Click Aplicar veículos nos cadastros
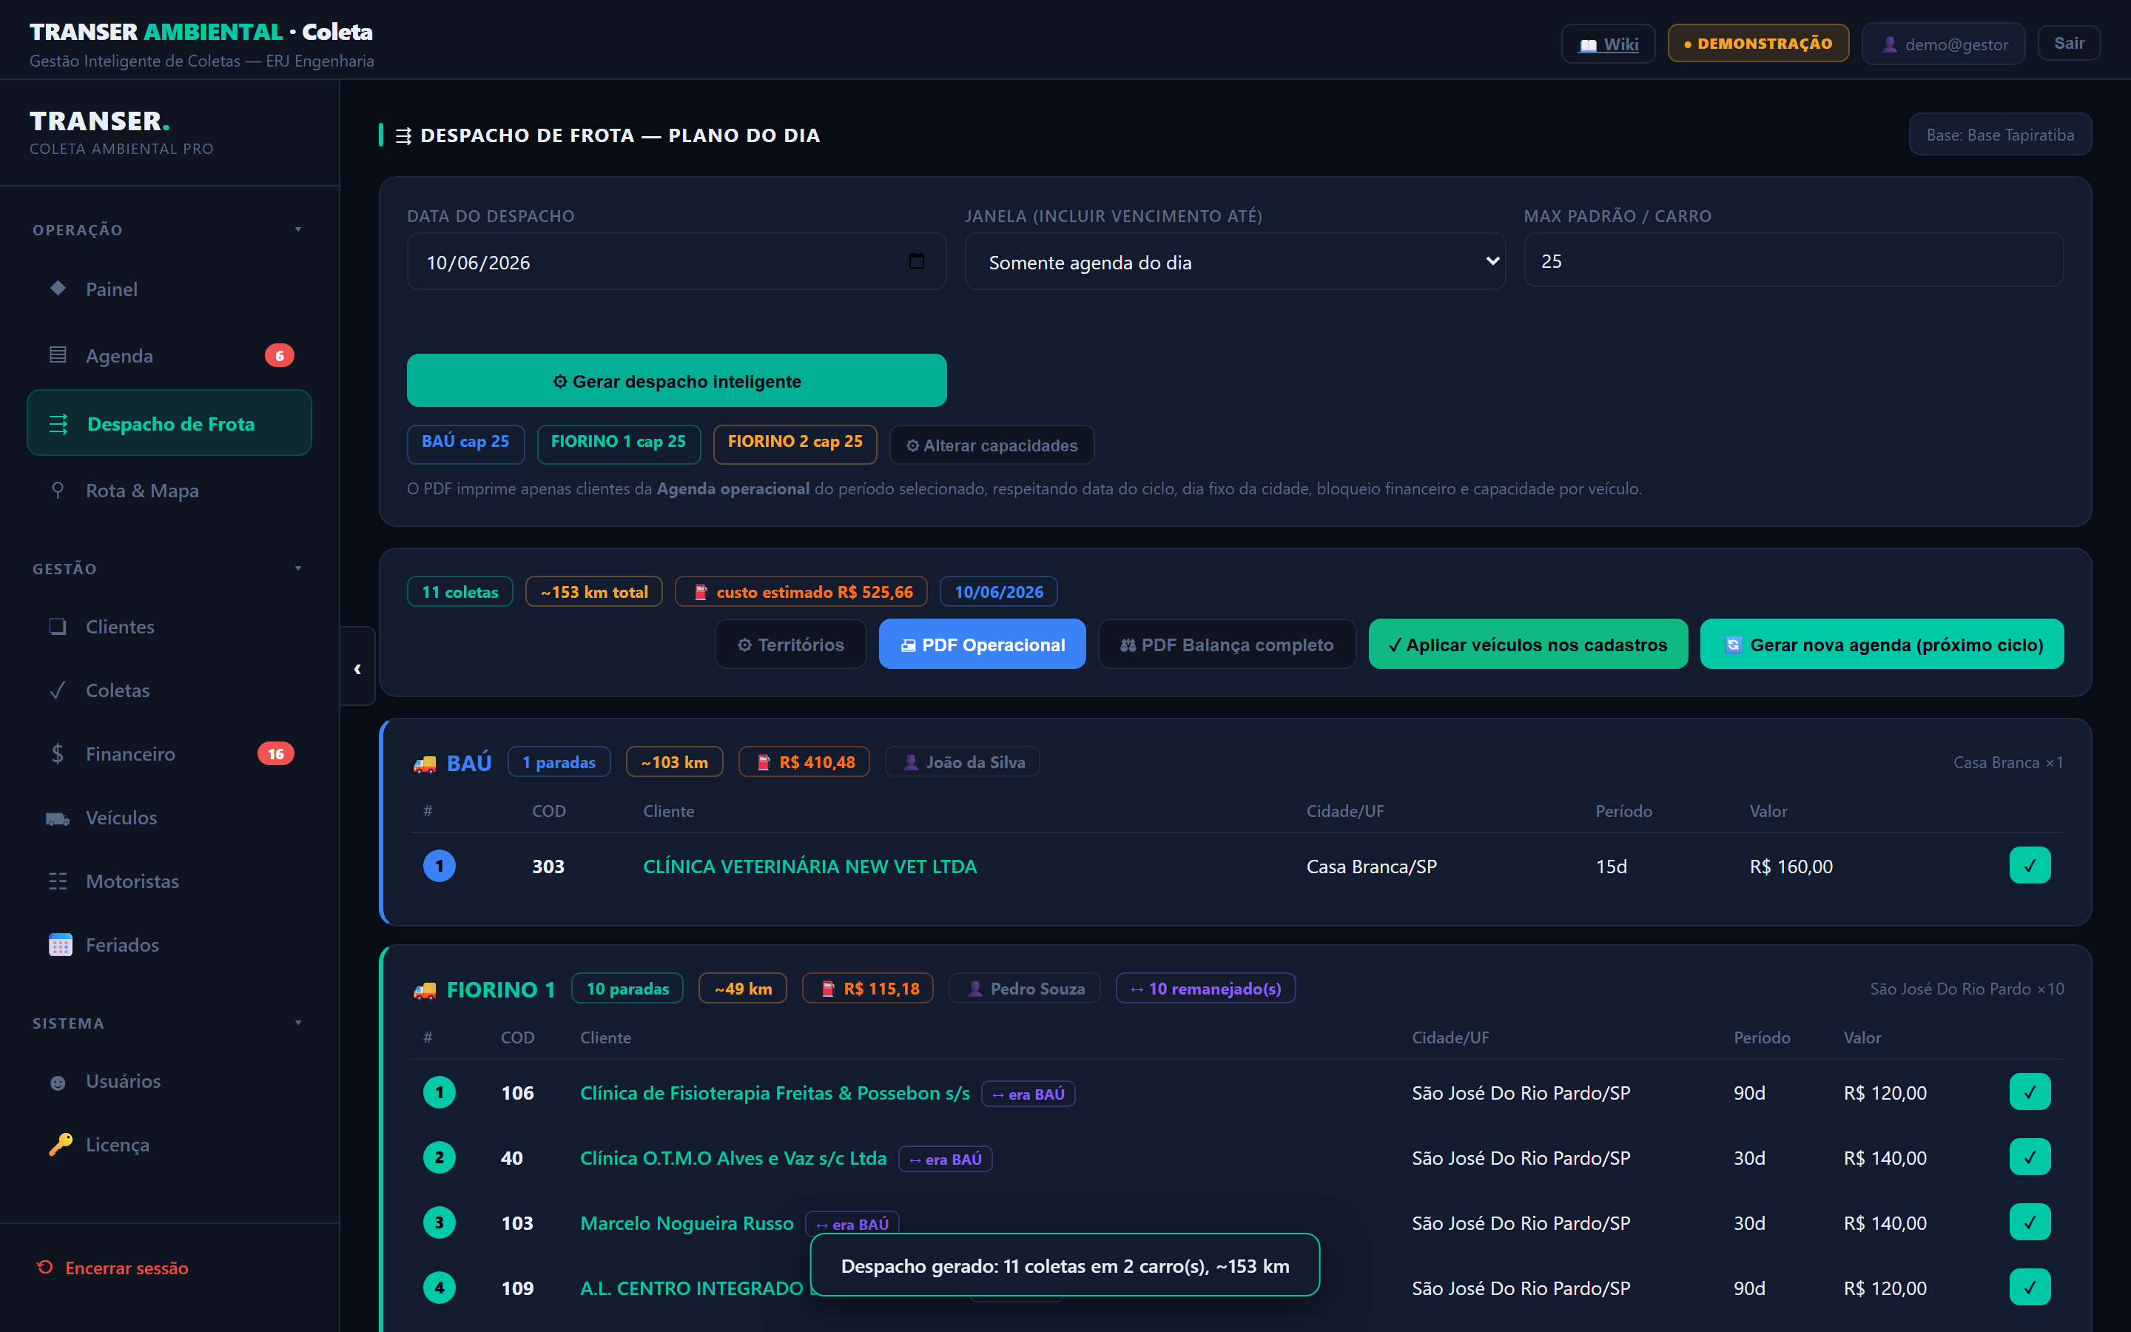2131x1332 pixels. [1528, 645]
